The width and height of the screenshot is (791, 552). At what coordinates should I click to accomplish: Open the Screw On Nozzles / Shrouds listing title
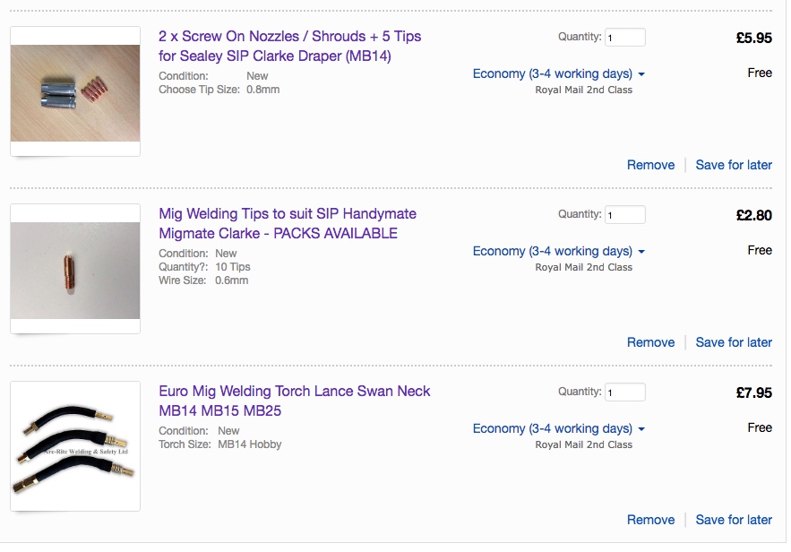point(289,46)
